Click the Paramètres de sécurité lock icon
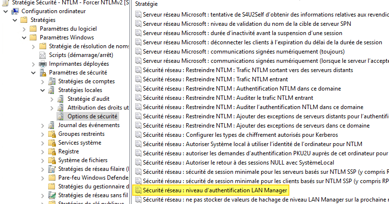Viewport: 389px width, 204px height. click(43, 73)
